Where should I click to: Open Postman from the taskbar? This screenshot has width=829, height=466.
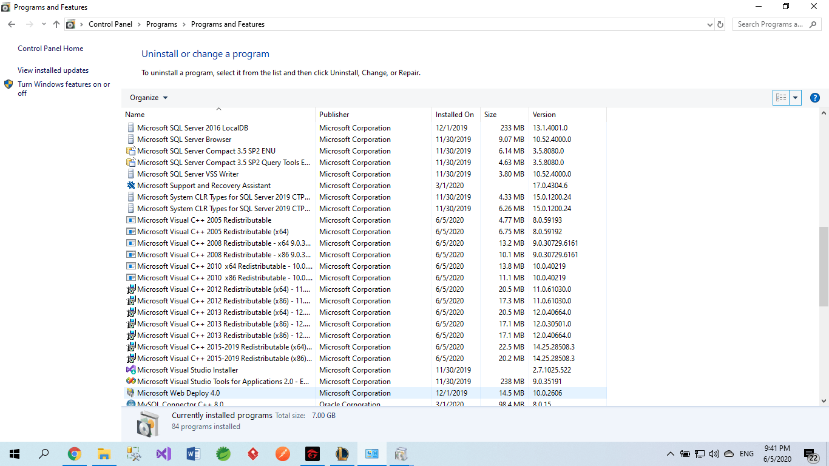[x=283, y=454]
